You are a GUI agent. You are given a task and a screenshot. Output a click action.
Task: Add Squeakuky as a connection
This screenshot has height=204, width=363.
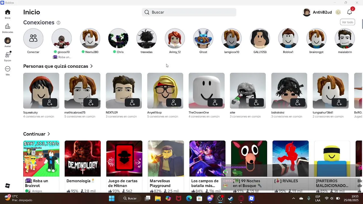[50, 103]
